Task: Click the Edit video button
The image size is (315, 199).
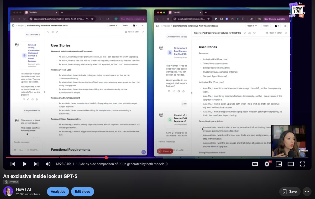Action: pos(82,192)
